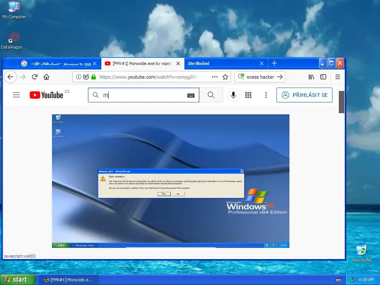Viewport: 380px width, 285px height.
Task: Close the Firefox window
Action: (340, 63)
